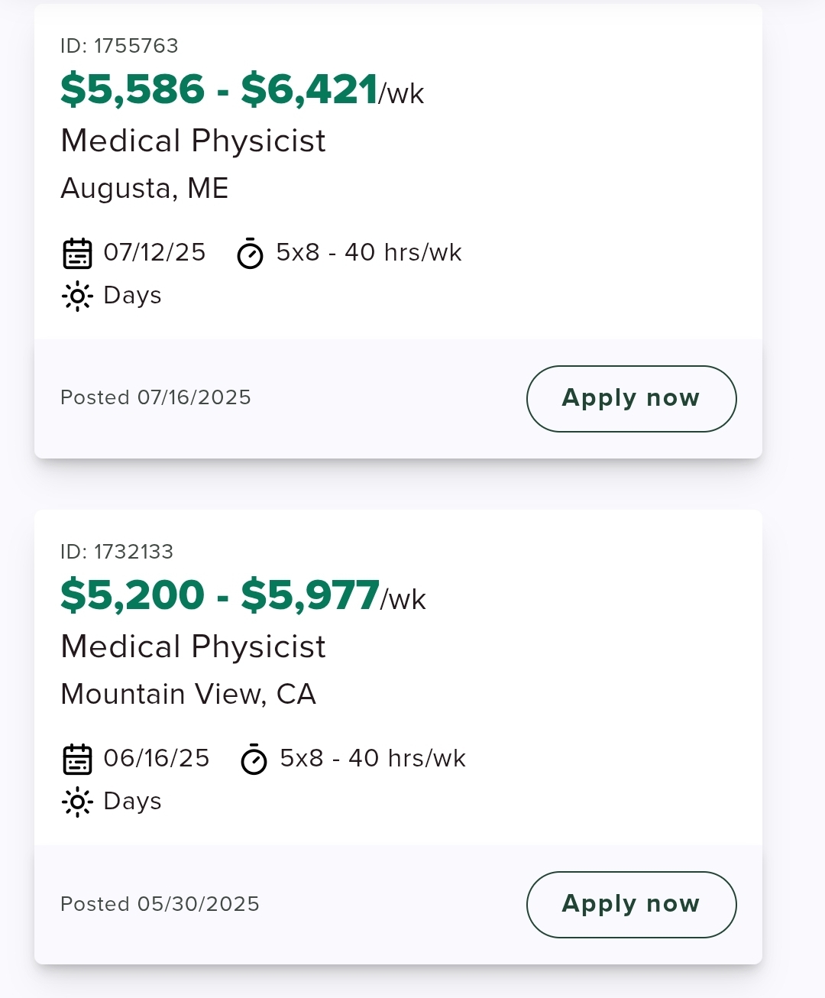Click the calendar icon beside 06/16/25
The width and height of the screenshot is (825, 998).
pos(77,760)
